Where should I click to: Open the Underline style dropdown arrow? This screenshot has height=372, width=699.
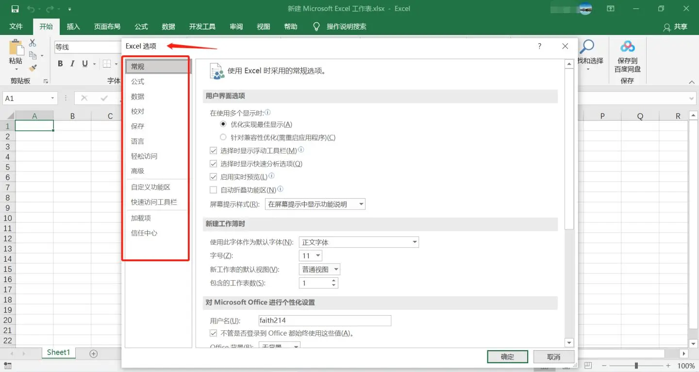[x=93, y=64]
